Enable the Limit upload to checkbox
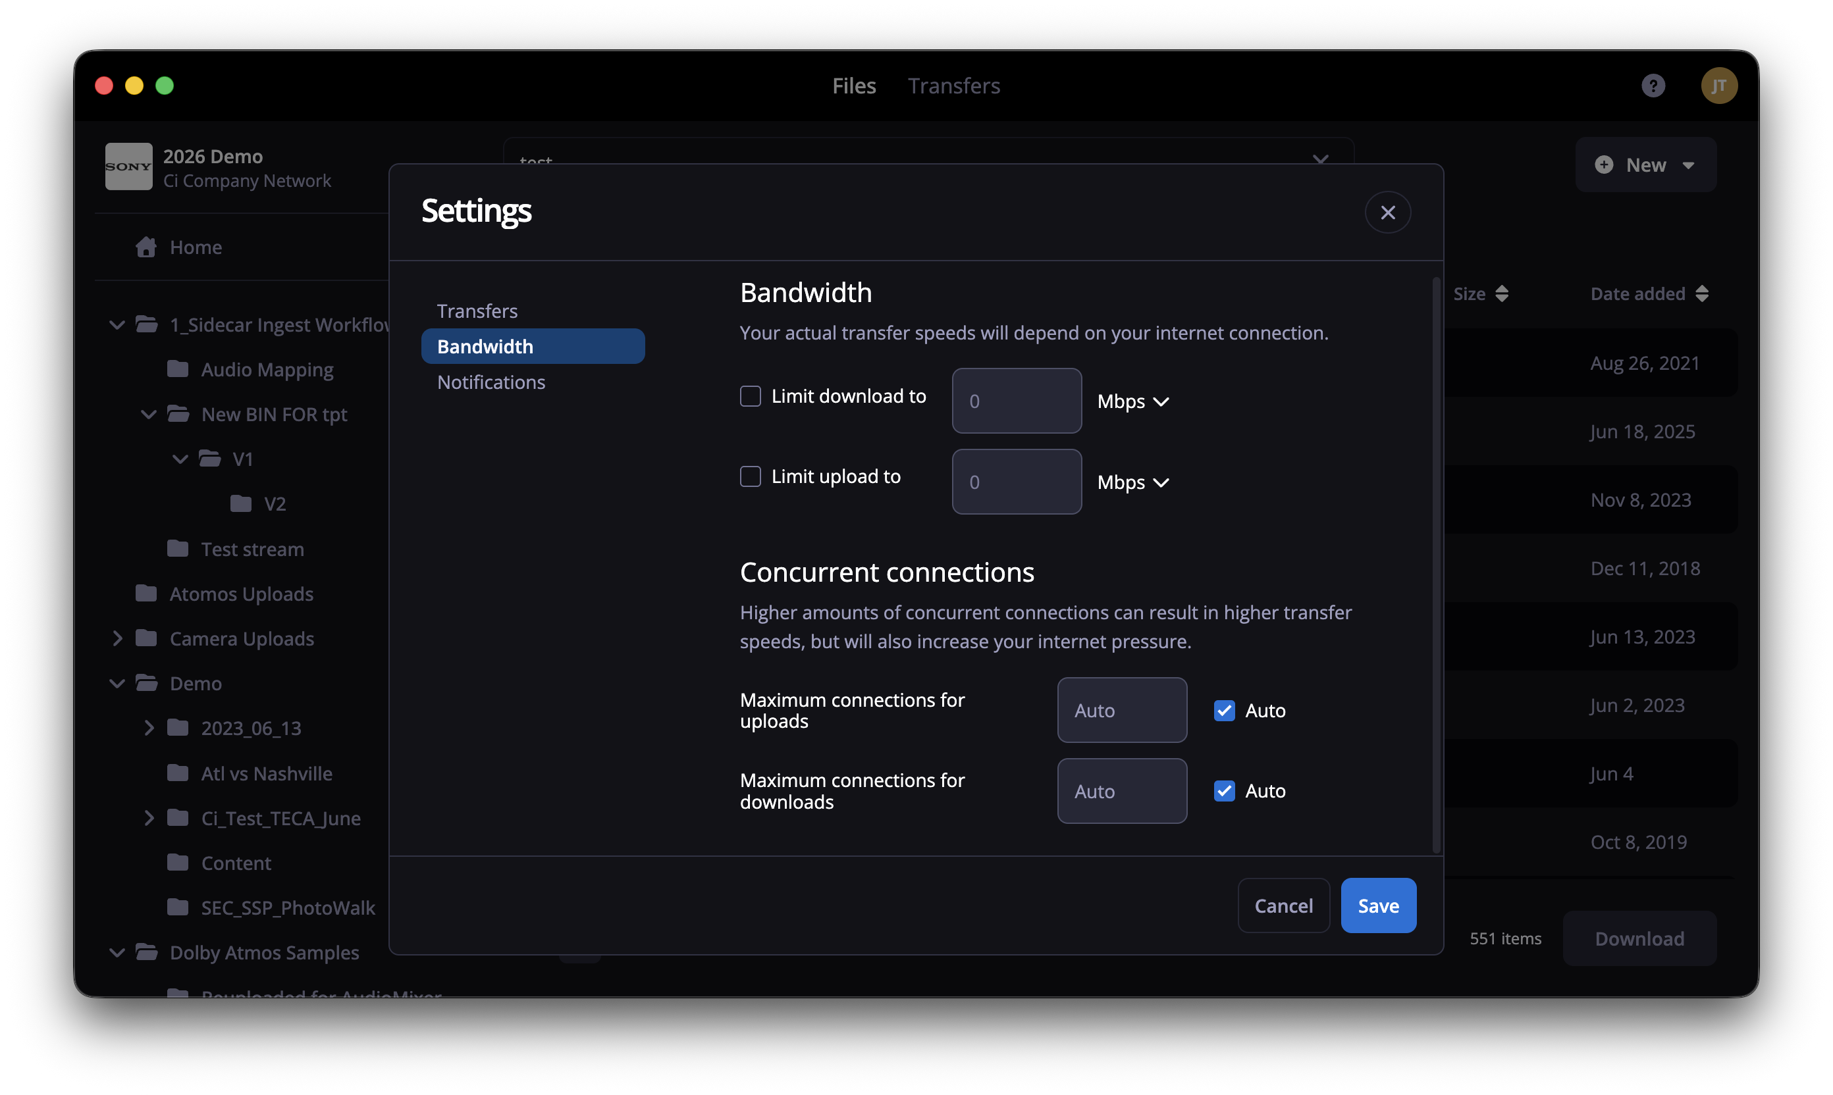The image size is (1833, 1095). [750, 476]
